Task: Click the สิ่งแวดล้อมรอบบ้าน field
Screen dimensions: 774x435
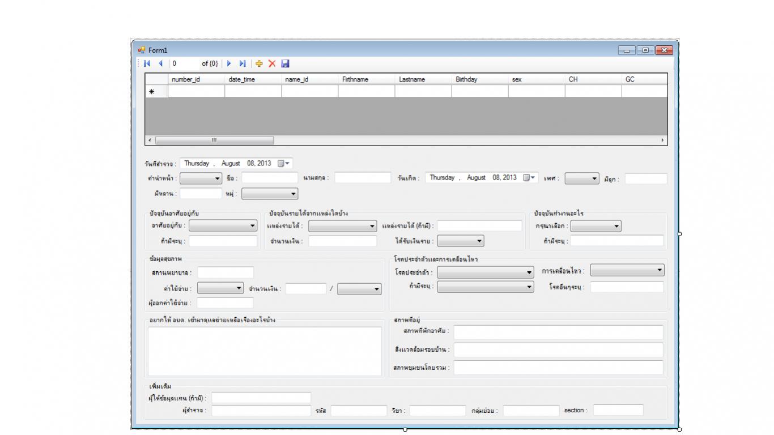Action: tap(558, 350)
